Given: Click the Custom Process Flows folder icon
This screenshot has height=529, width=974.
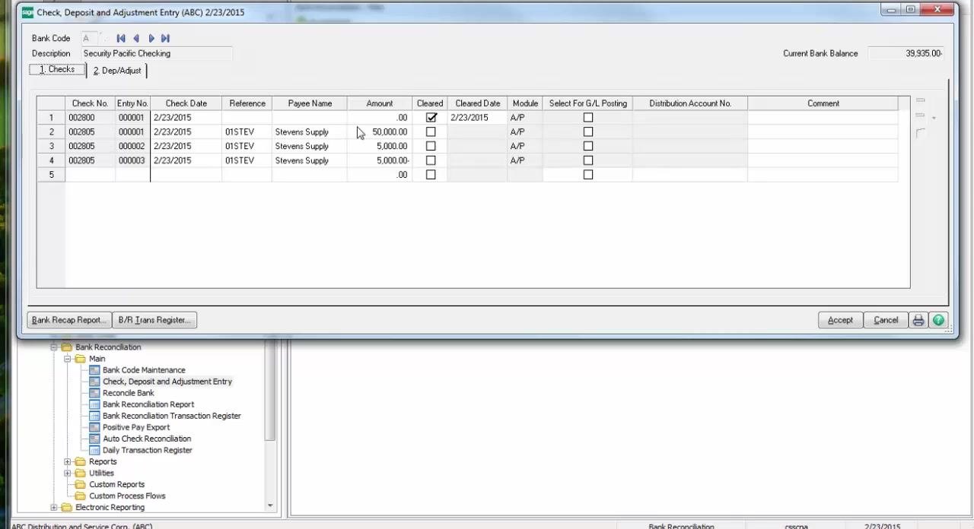Looking at the screenshot, I should tap(81, 496).
